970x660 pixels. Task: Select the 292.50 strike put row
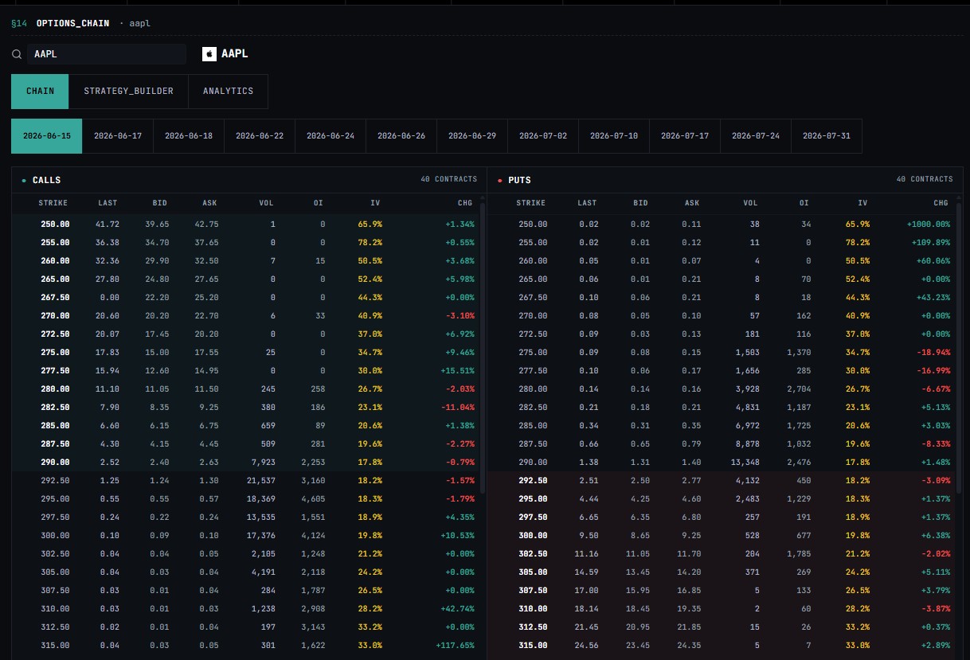(x=722, y=481)
